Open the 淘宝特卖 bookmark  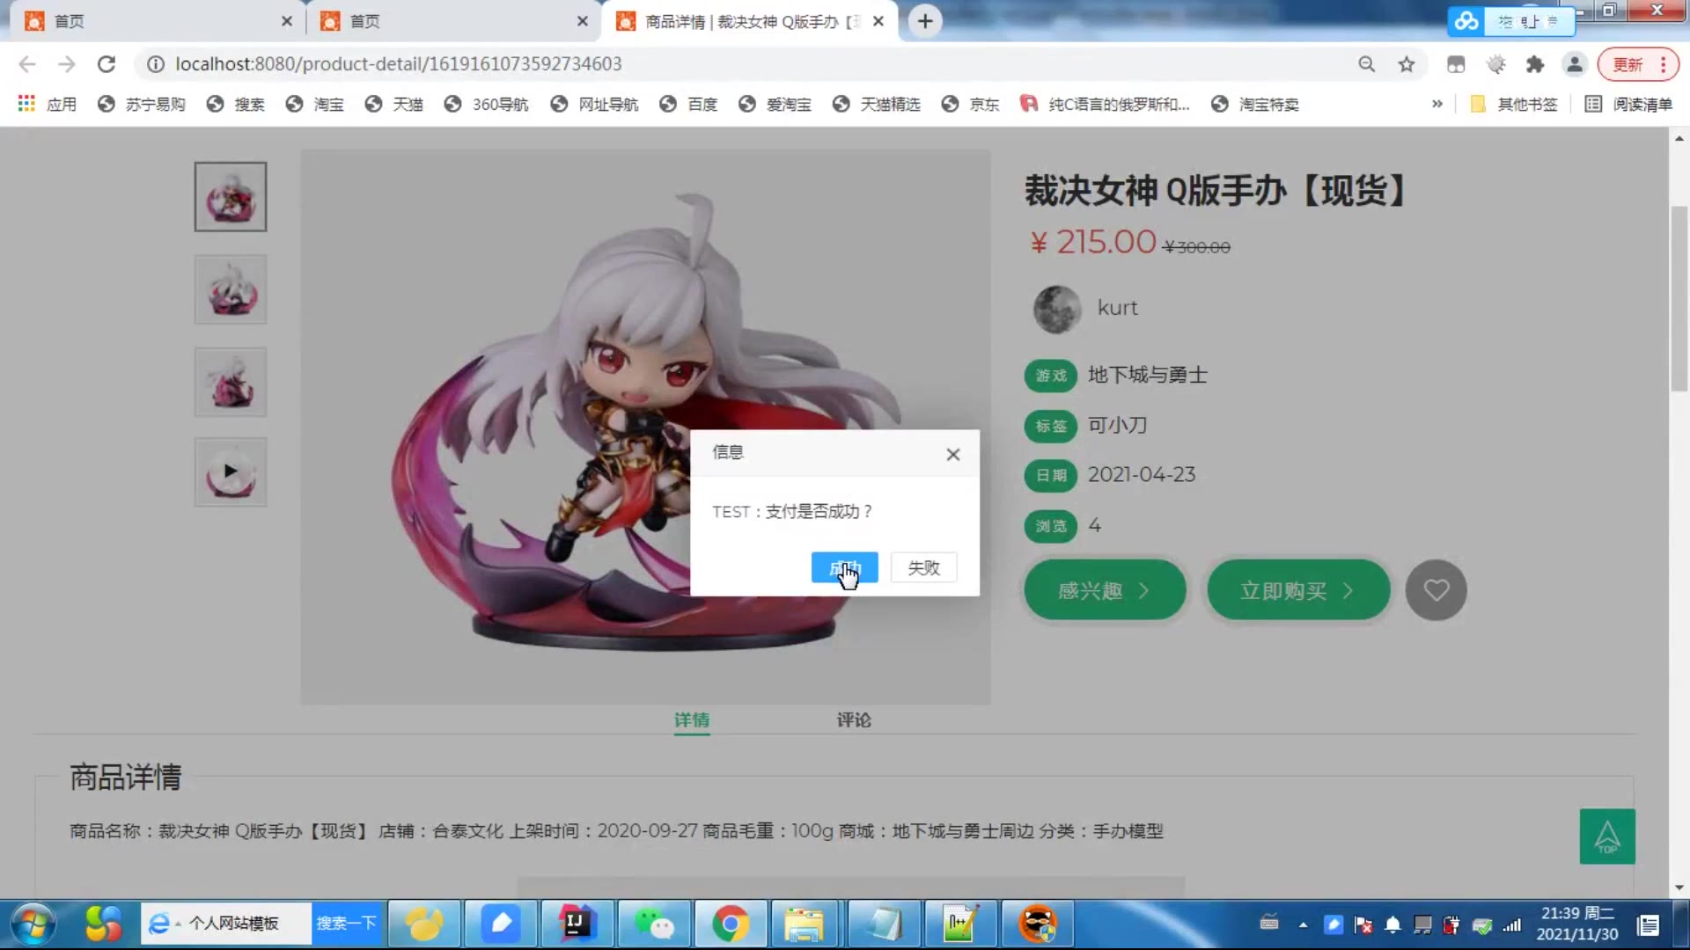[x=1254, y=104]
